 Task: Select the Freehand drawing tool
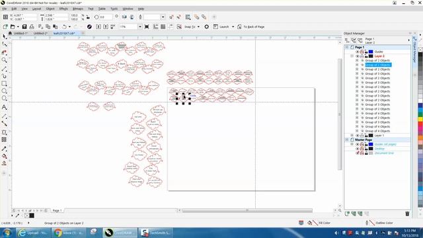4,69
